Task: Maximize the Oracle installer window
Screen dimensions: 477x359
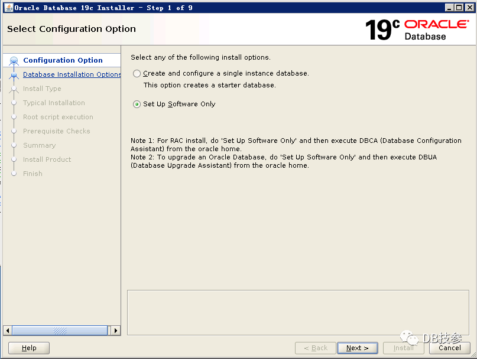Action: coord(459,8)
